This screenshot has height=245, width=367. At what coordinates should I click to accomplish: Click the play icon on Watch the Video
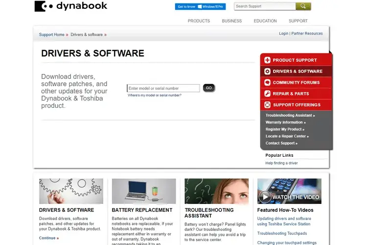point(265,197)
